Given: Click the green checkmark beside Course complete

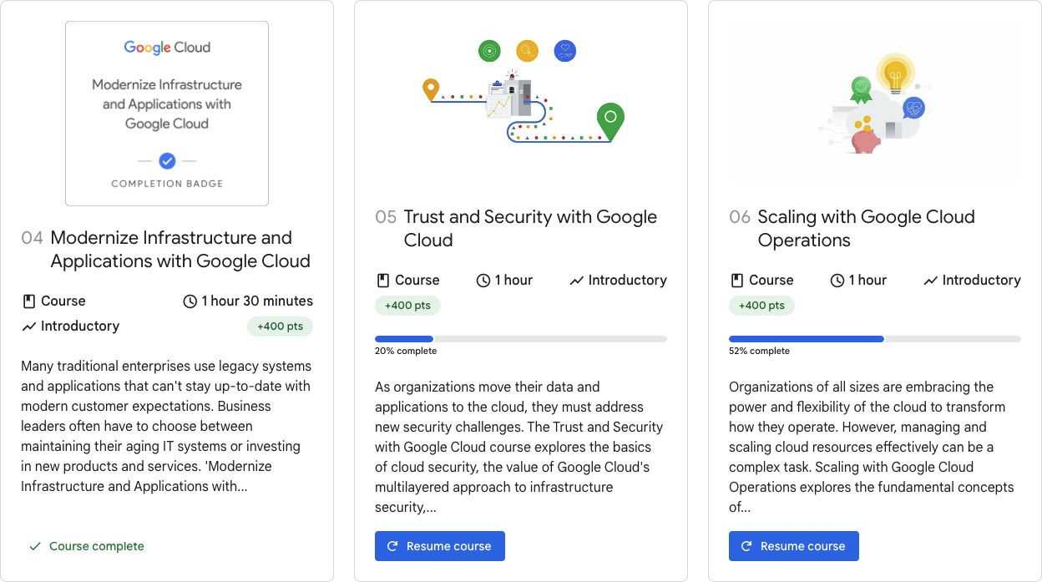Looking at the screenshot, I should 35,546.
